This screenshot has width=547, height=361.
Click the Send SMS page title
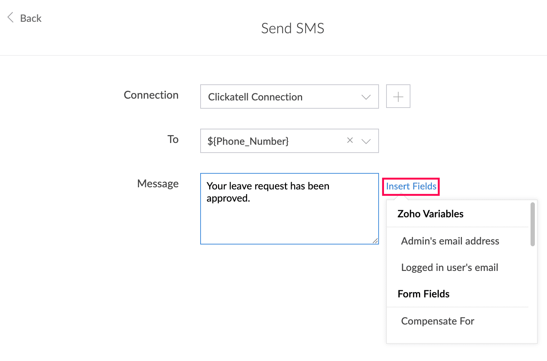pos(292,28)
